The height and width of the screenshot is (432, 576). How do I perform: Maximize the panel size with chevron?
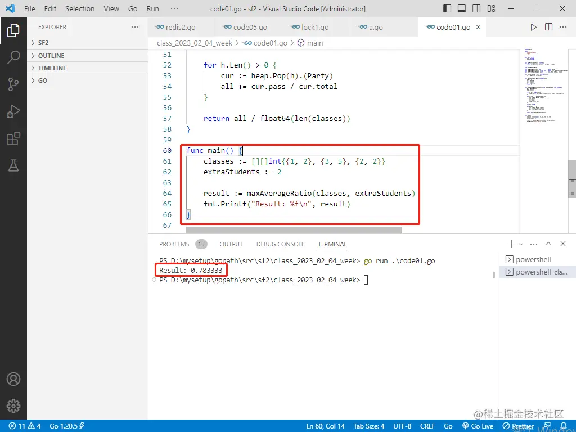point(548,244)
